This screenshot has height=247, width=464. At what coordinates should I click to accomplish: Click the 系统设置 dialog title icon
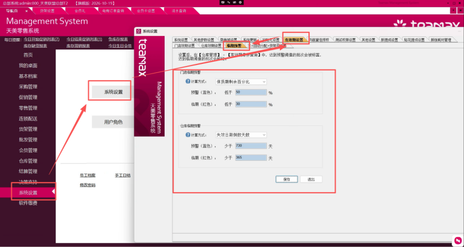[139, 31]
